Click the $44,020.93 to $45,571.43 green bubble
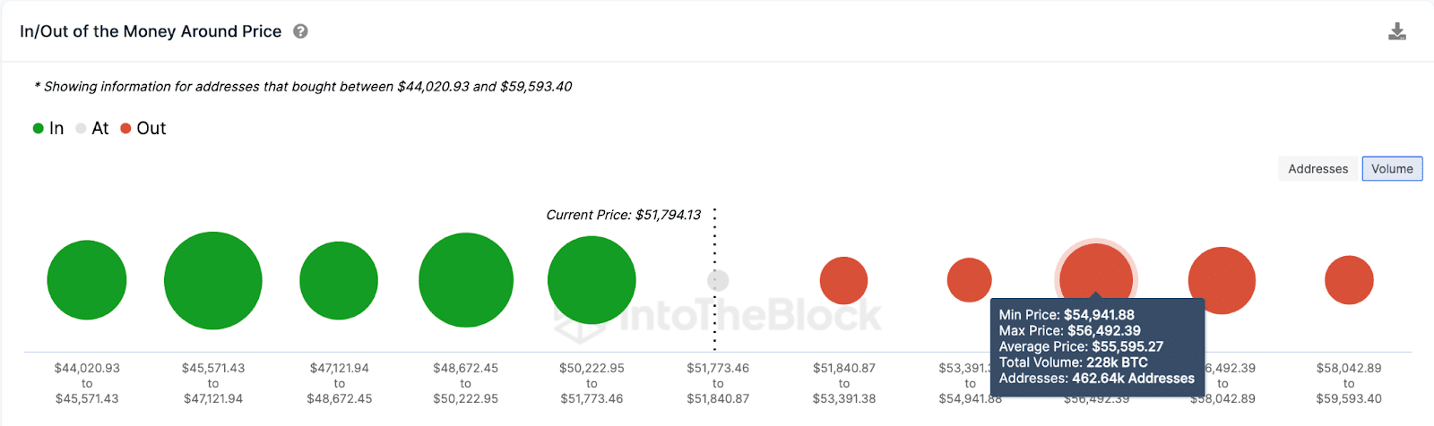This screenshot has width=1434, height=426. pos(87,280)
